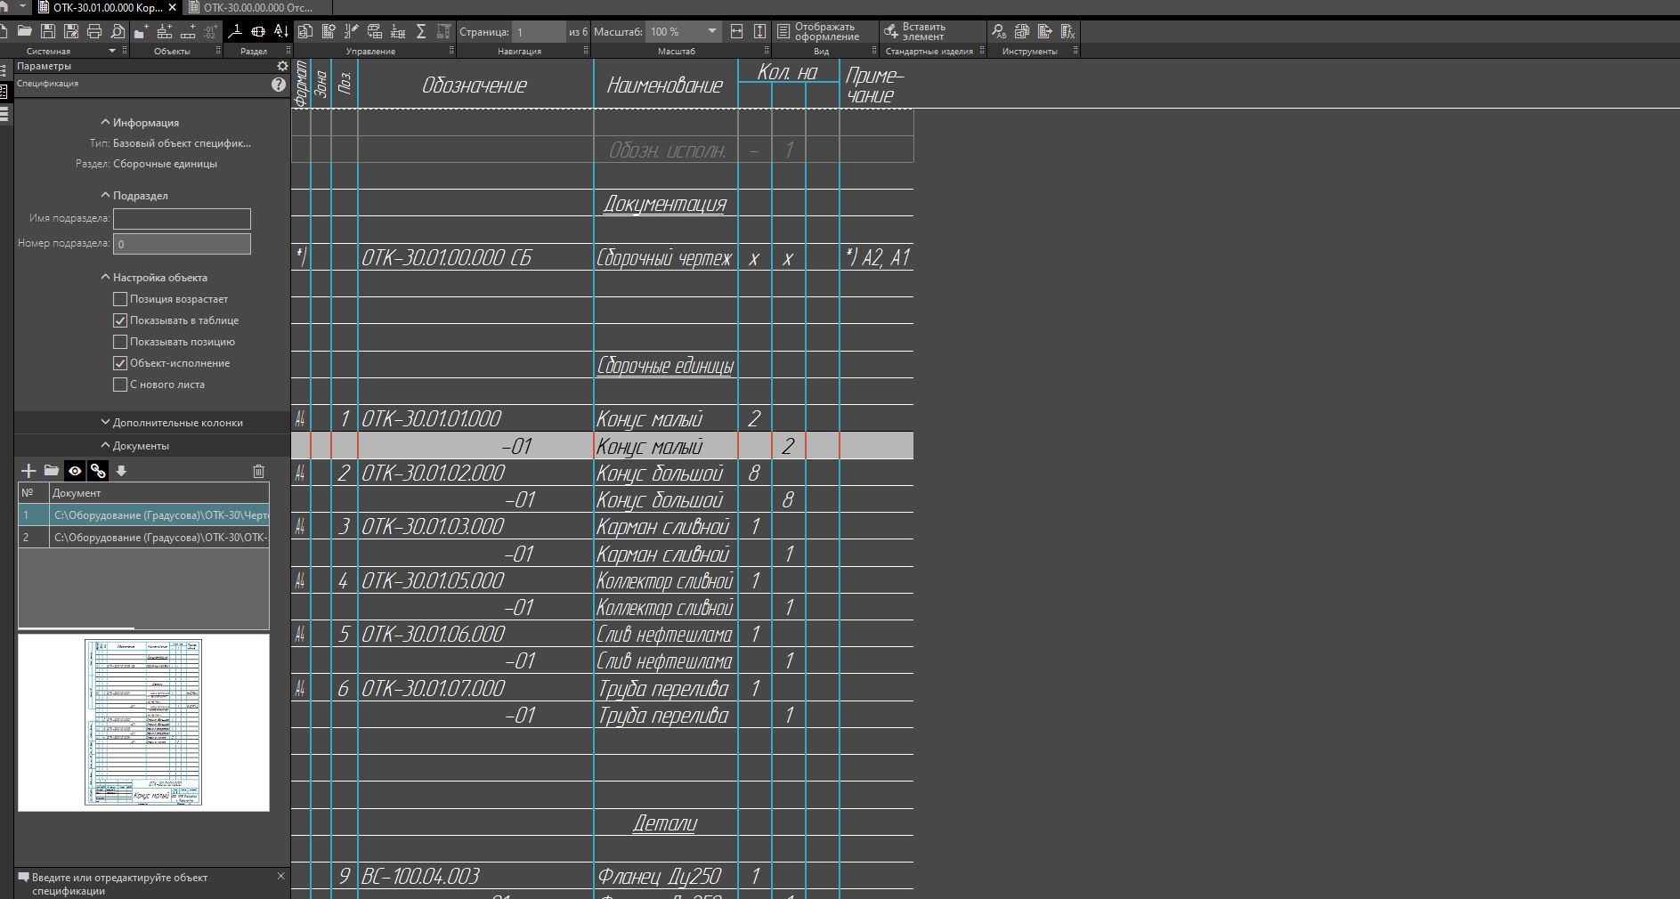Move the document down with the arrow
The height and width of the screenshot is (899, 1680).
coord(121,471)
